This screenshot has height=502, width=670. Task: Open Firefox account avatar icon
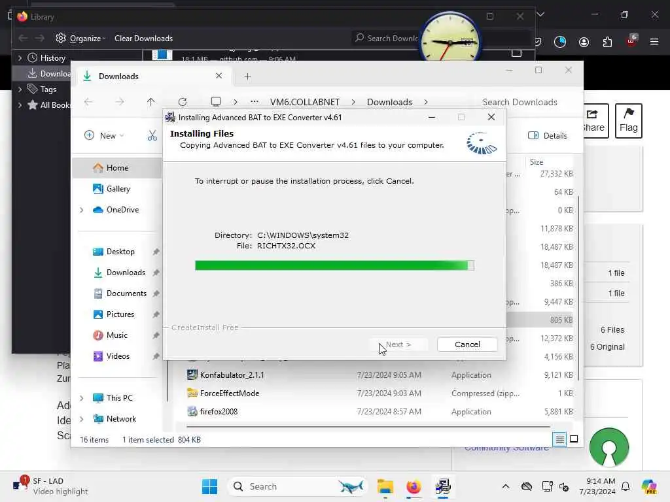click(584, 42)
